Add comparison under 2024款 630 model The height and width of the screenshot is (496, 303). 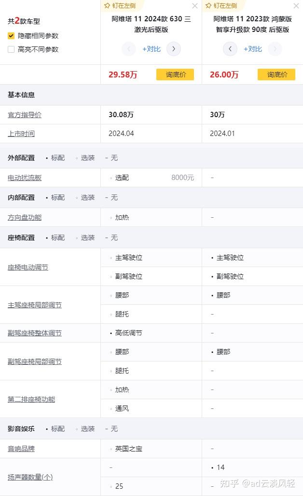pyautogui.click(x=151, y=49)
